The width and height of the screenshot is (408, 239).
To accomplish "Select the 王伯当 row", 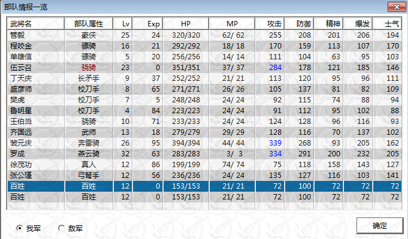I will pos(204,122).
